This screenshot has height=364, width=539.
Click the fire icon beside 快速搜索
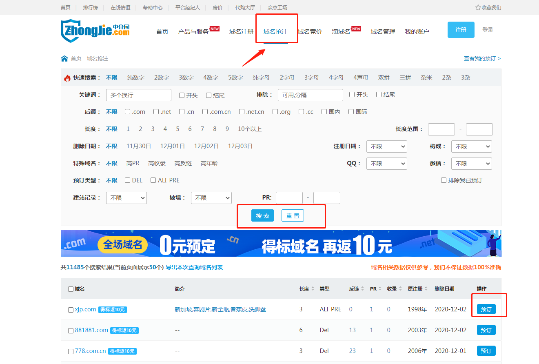pyautogui.click(x=67, y=78)
